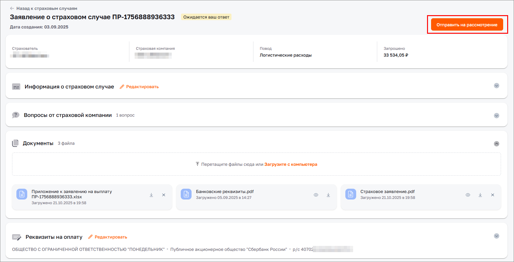This screenshot has height=262, width=514.
Task: Click "Страховое заявление.pdf" file name
Action: pos(387,191)
